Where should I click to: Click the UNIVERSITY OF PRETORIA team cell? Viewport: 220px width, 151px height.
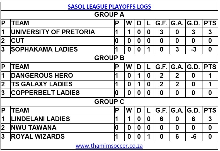pos(53,32)
